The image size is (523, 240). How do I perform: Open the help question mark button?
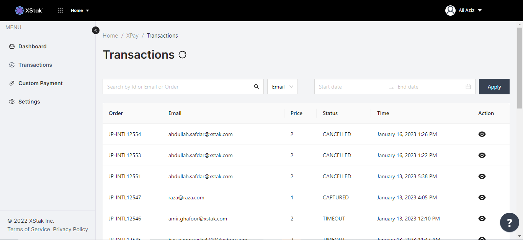coord(509,222)
